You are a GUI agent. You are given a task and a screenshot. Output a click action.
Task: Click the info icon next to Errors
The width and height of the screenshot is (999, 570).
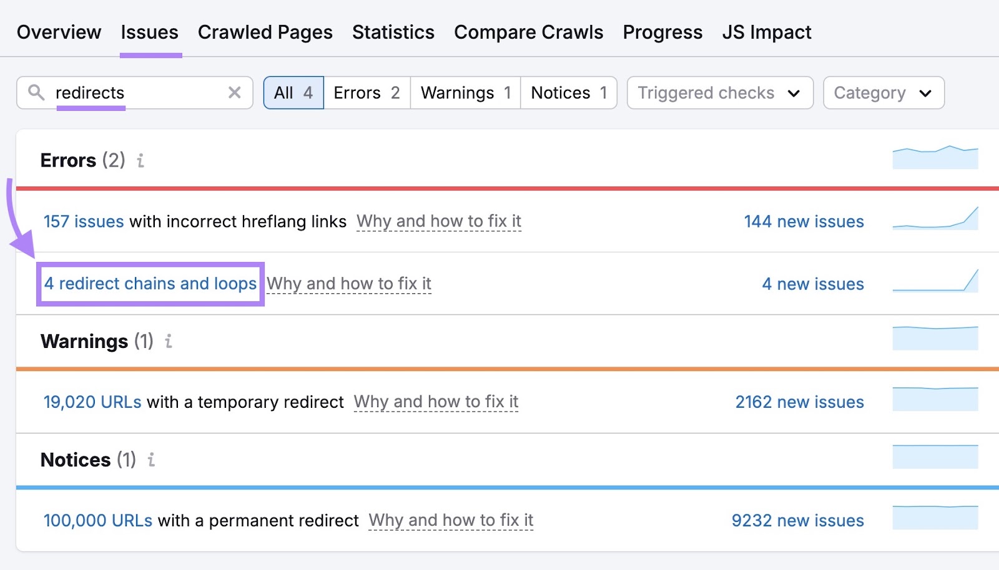[140, 161]
